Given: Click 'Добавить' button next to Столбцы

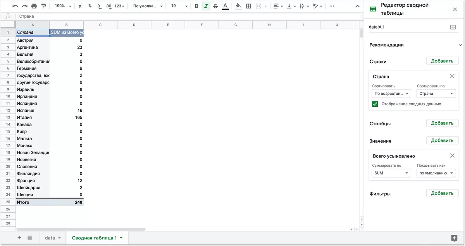Looking at the screenshot, I should (442, 123).
